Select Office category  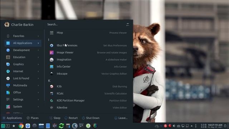(x=23, y=92)
